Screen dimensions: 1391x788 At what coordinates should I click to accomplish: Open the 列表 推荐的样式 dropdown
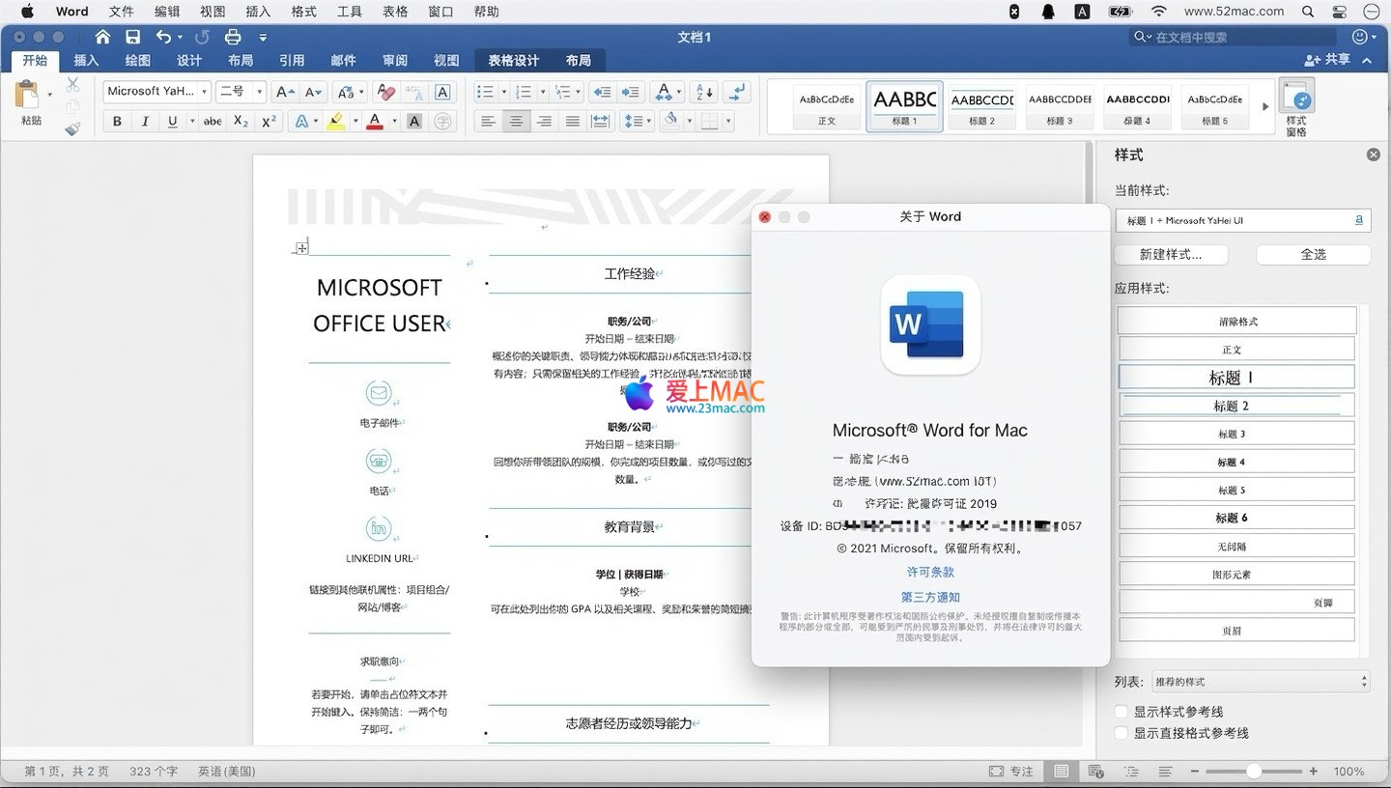(1260, 682)
